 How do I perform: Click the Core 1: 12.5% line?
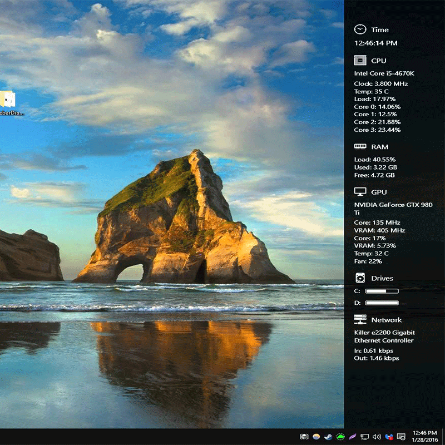[x=375, y=114]
